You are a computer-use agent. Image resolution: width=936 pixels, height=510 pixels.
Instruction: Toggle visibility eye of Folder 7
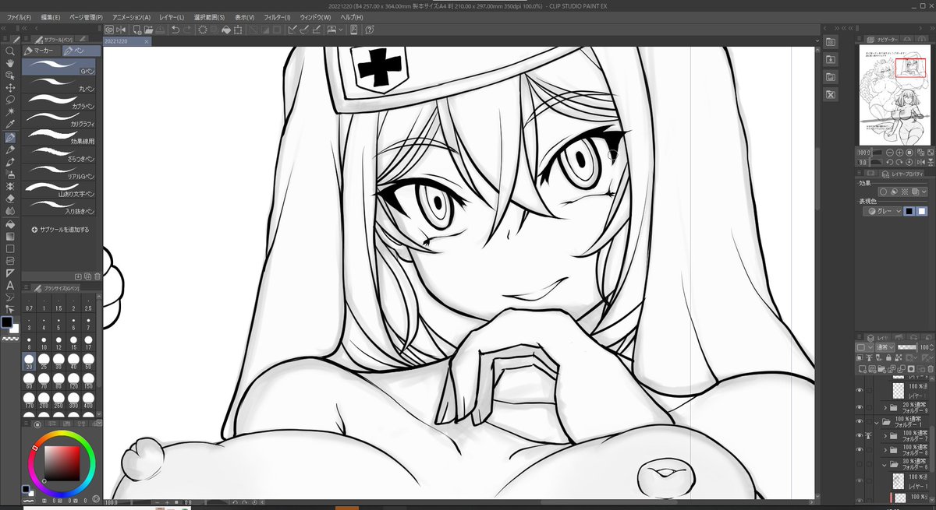pyautogui.click(x=860, y=436)
